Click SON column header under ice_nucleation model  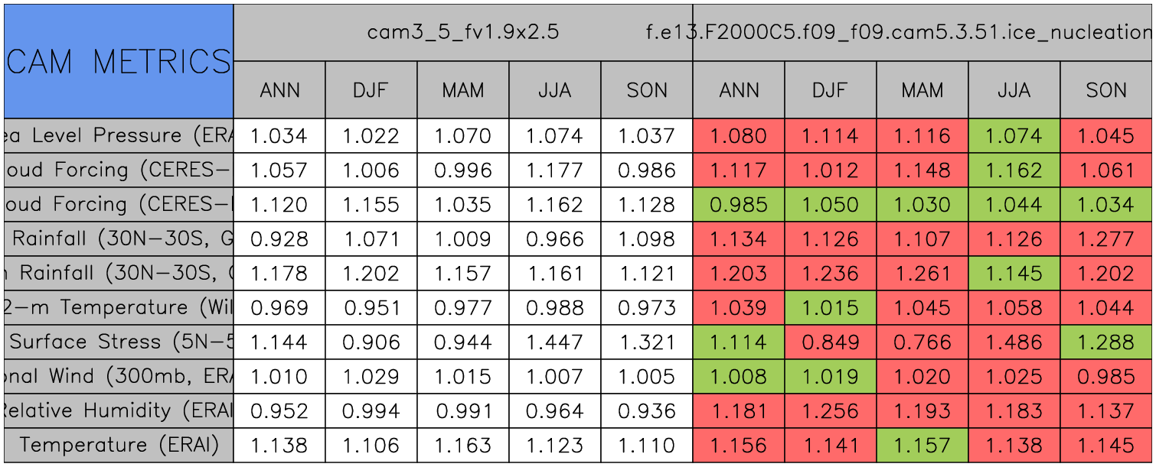point(1106,90)
